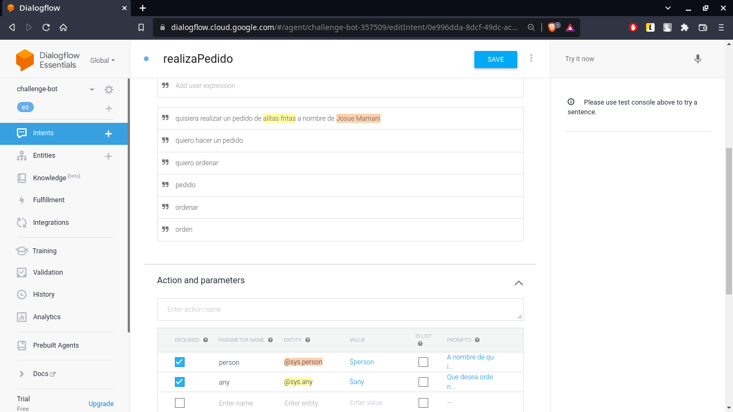Image resolution: width=733 pixels, height=412 pixels.
Task: Toggle Is List checkbox for any parameter
Action: click(x=423, y=382)
